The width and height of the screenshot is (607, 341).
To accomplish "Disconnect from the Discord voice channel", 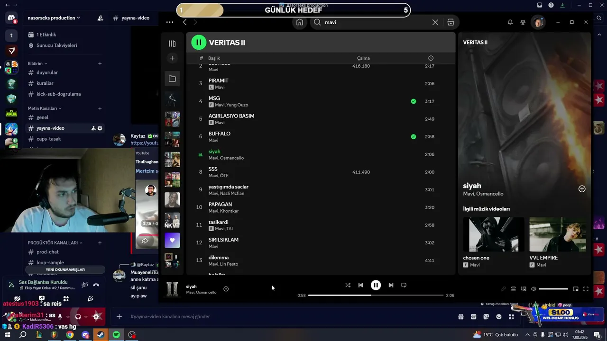I will 96,285.
